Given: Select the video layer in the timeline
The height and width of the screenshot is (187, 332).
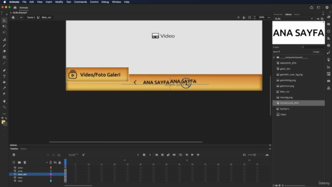Looking at the screenshot, I should [36, 181].
